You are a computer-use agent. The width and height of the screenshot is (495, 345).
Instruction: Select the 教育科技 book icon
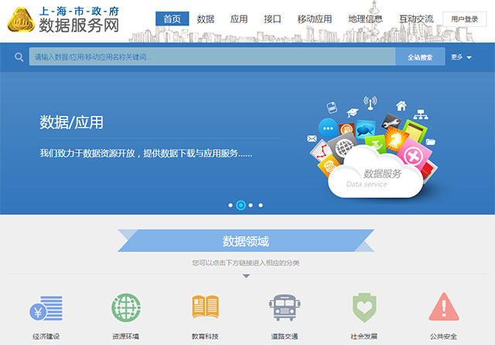tap(206, 308)
